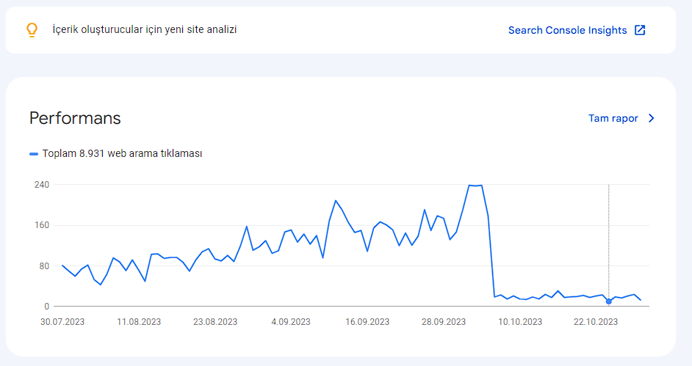This screenshot has width=692, height=366.
Task: Click the 28.09.2023 date label
Action: [444, 321]
